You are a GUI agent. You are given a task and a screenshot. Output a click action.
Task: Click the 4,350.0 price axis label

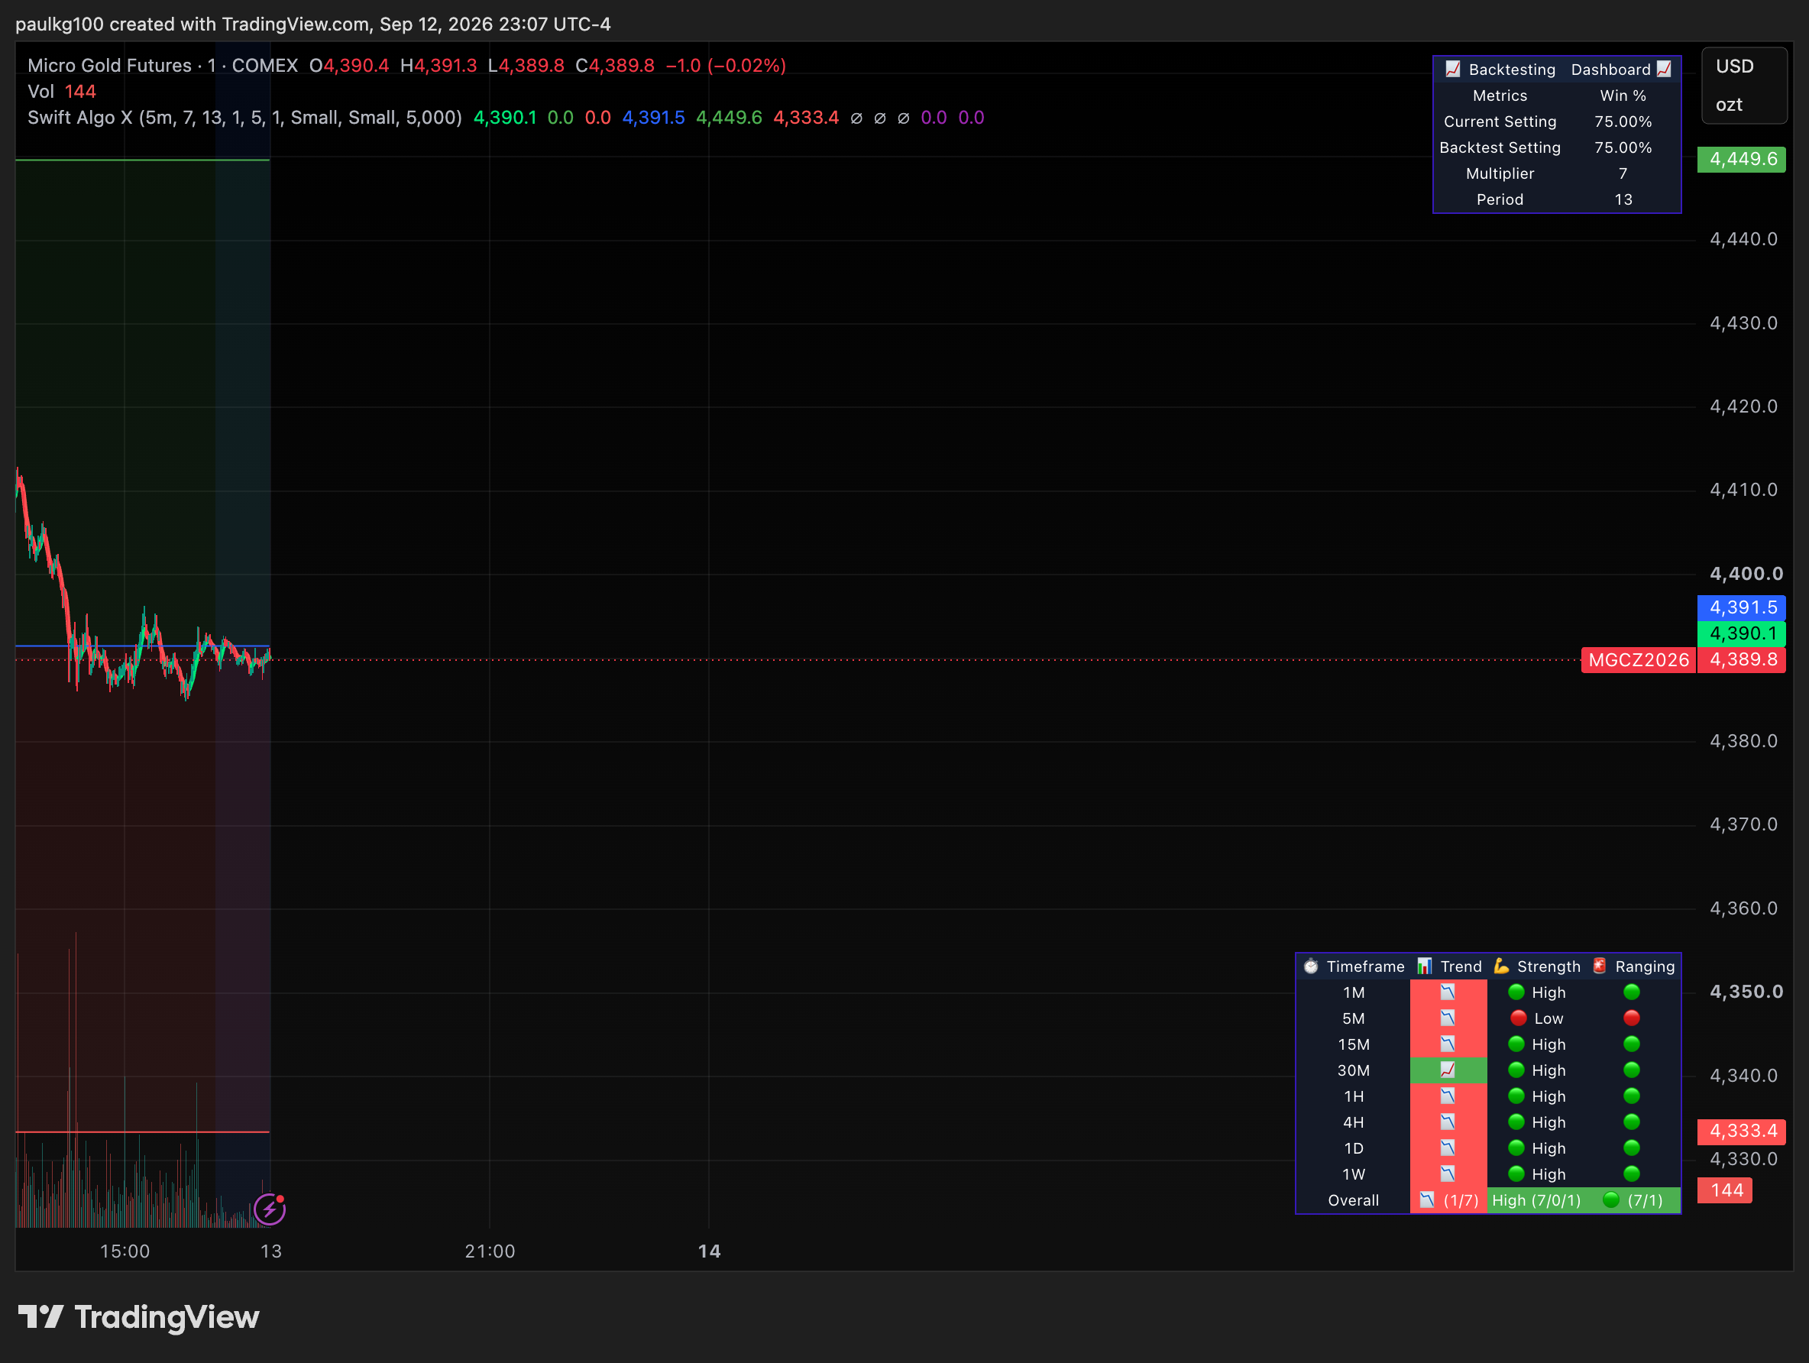[1746, 992]
